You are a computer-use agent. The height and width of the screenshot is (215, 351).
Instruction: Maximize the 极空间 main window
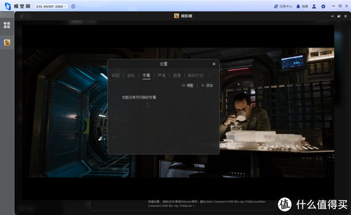tap(340, 6)
